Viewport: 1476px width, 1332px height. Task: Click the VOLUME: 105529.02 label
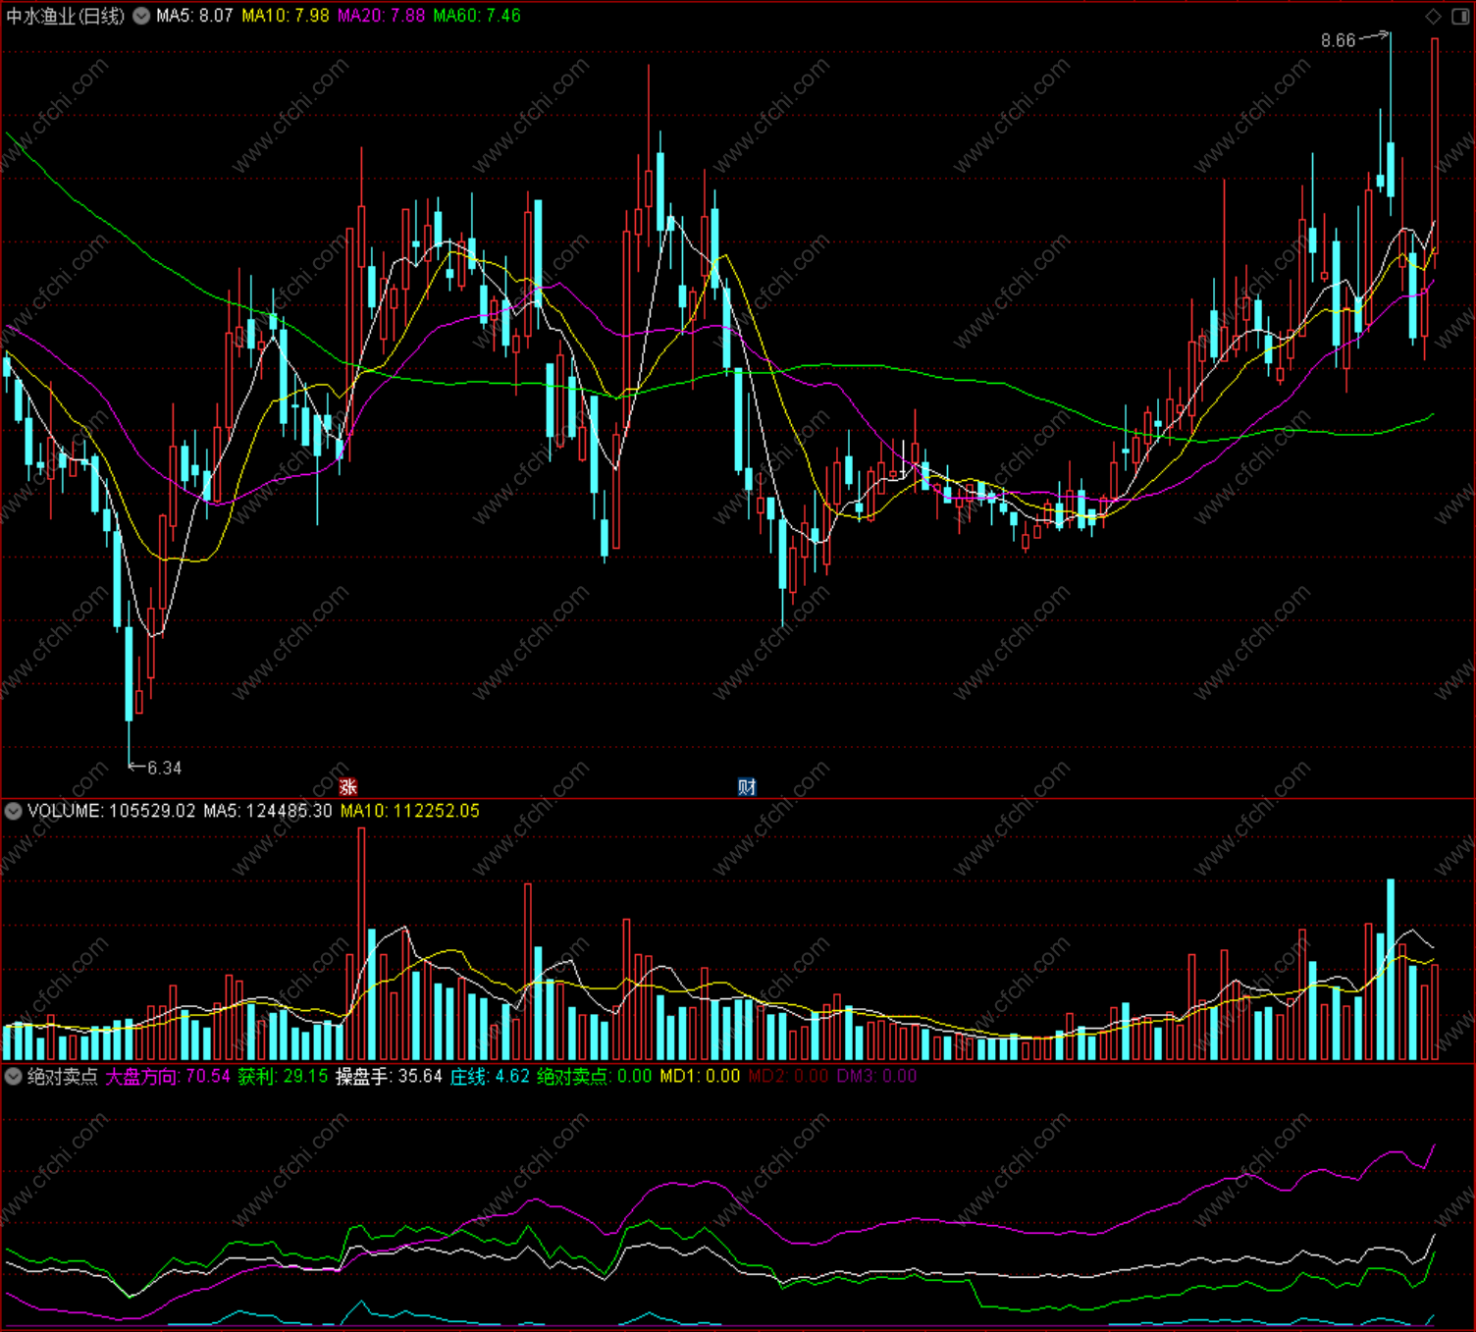[x=112, y=811]
